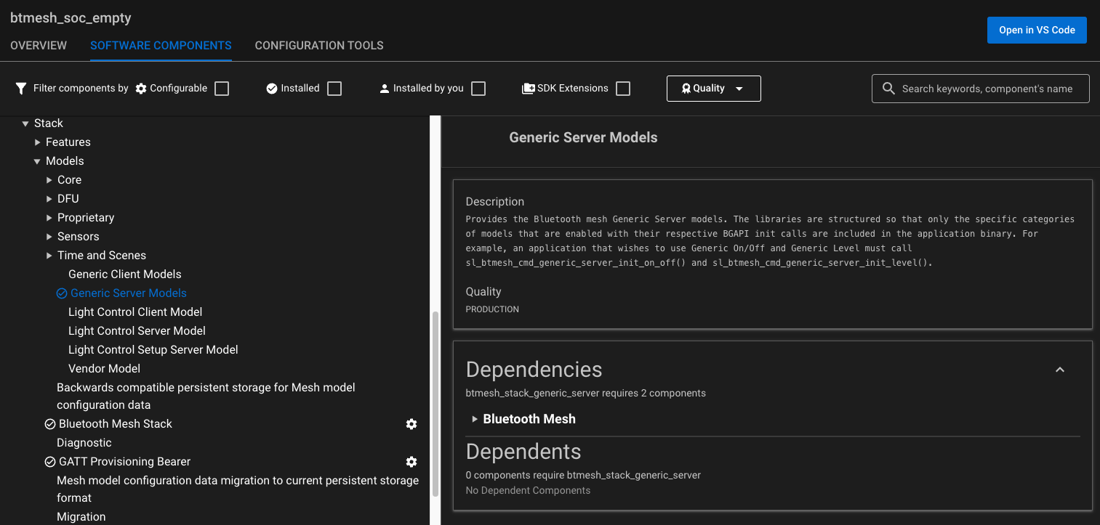
Task: Click installed checkmark beside Generic Server Models
Action: pyautogui.click(x=62, y=293)
